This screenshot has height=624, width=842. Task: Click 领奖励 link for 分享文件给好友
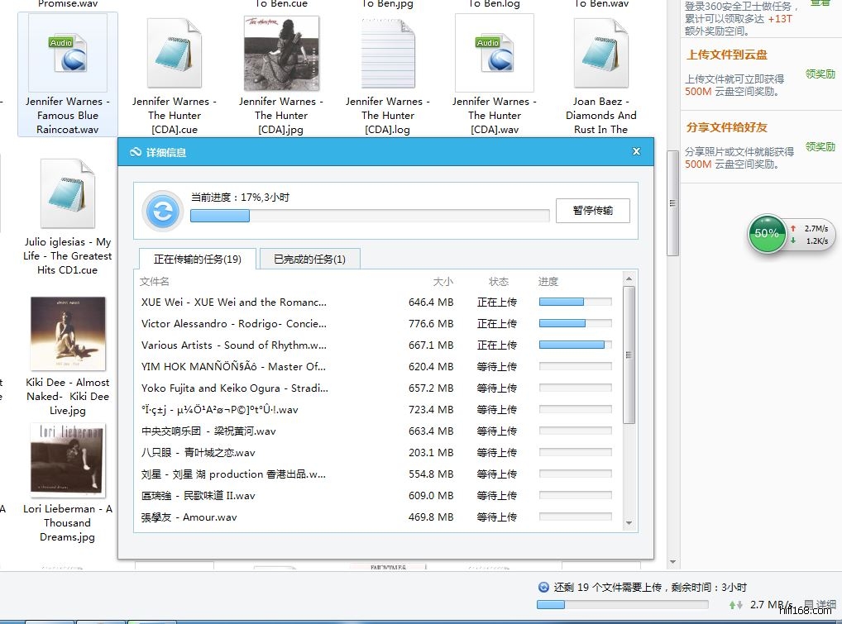tap(820, 147)
